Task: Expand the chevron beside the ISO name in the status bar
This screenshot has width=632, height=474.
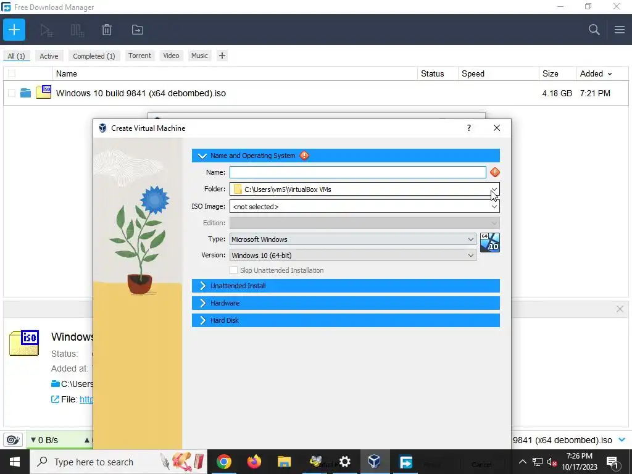Action: [622, 440]
